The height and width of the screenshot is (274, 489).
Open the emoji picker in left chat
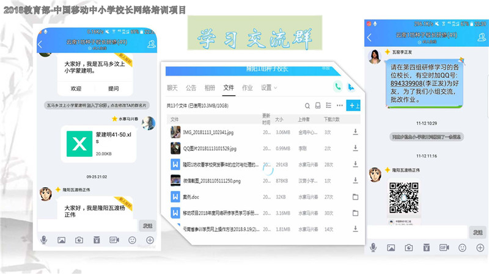(132, 240)
